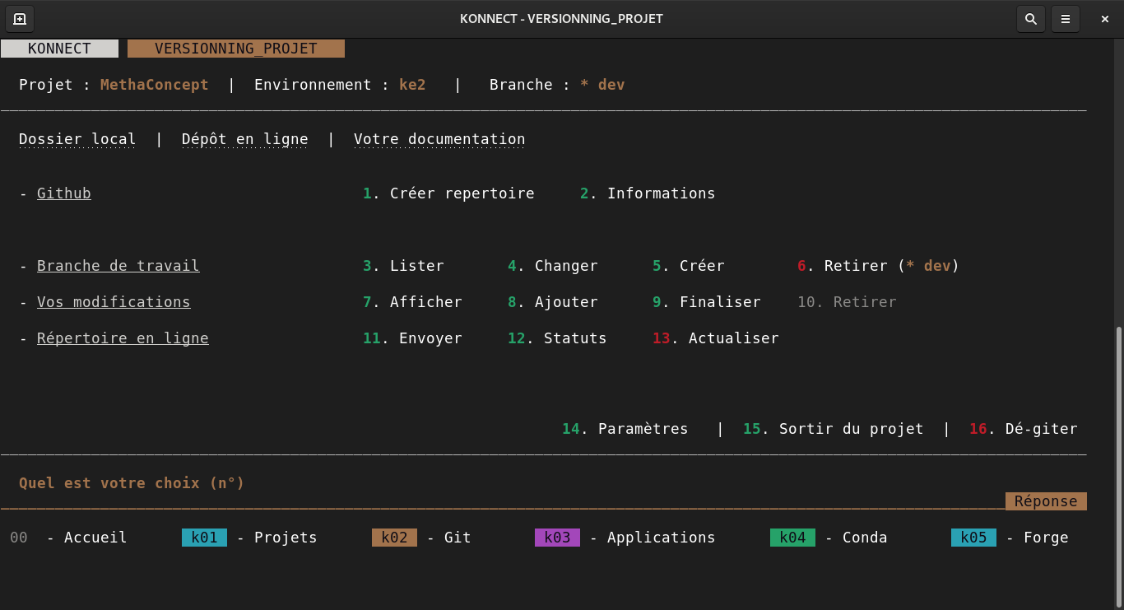Open the hamburger menu in title bar
The width and height of the screenshot is (1124, 610).
click(1066, 19)
